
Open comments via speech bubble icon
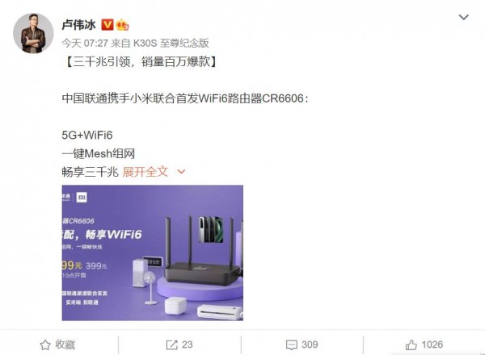point(292,345)
